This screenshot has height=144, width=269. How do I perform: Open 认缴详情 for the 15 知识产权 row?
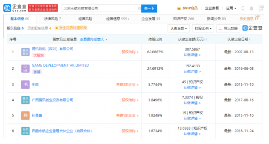pos(192,118)
